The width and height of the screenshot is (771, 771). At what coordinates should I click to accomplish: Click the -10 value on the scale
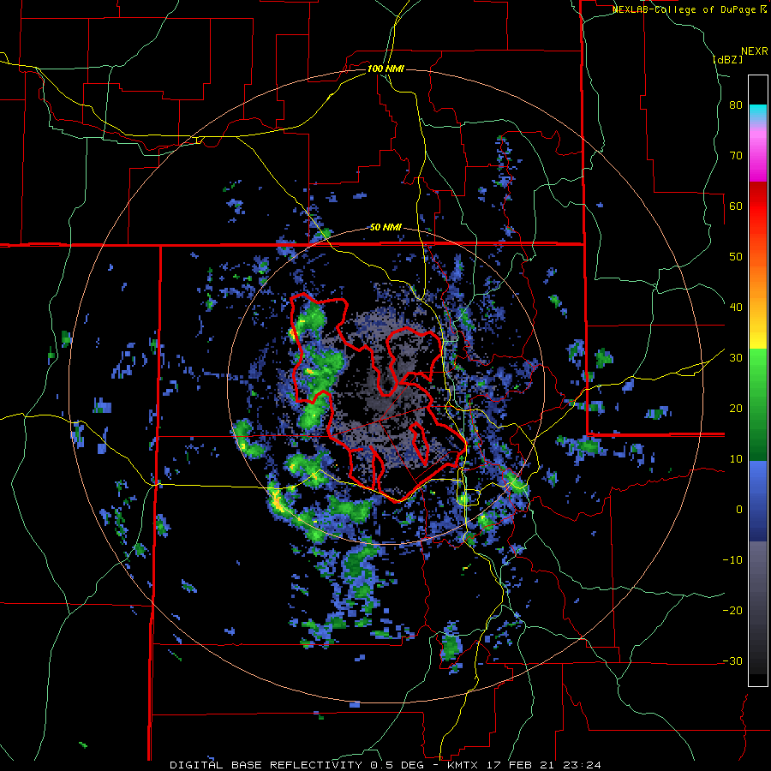point(732,560)
